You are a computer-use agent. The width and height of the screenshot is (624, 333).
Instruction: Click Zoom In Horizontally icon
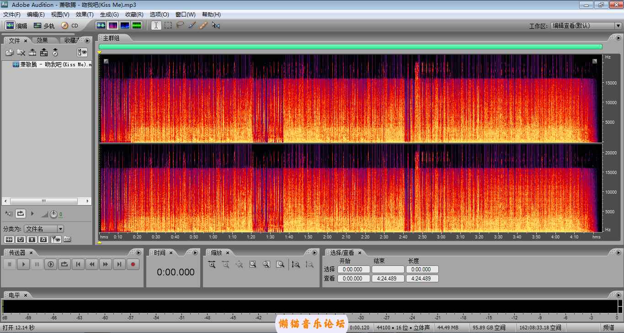tap(212, 264)
